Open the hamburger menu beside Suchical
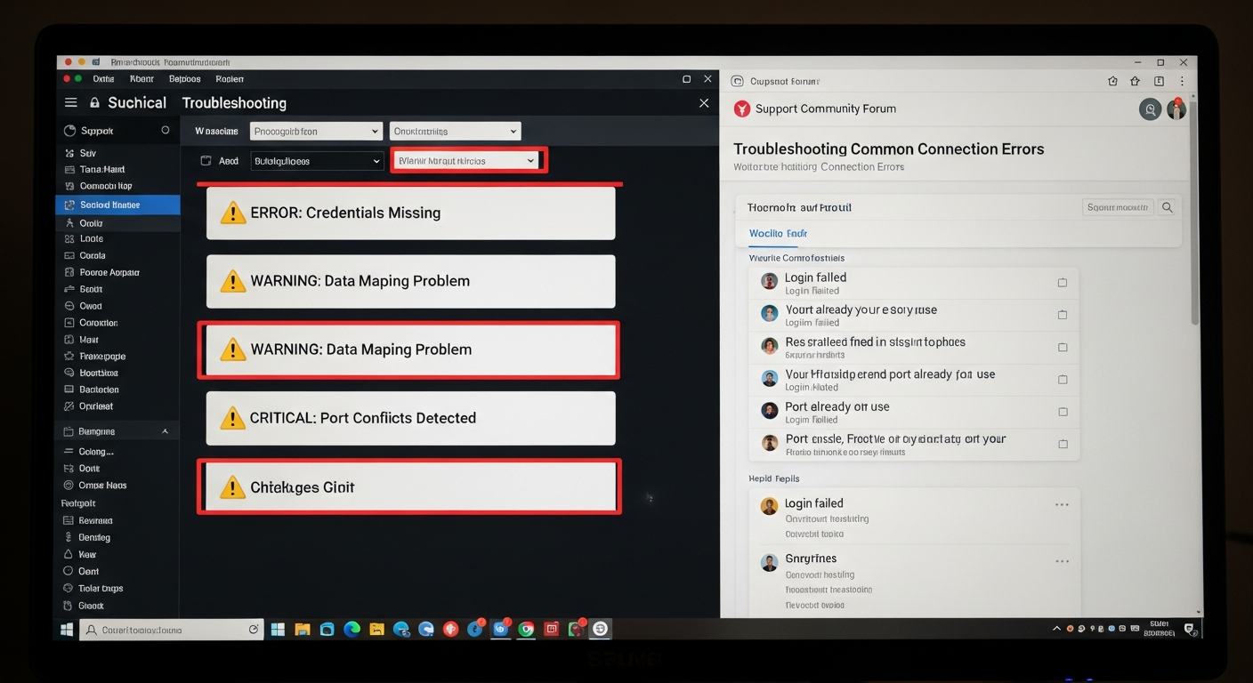The height and width of the screenshot is (683, 1253). (71, 103)
